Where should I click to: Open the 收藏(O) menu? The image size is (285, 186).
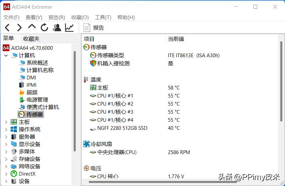click(x=80, y=17)
